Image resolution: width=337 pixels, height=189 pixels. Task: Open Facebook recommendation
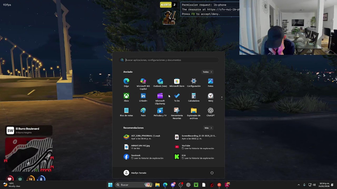[x=143, y=157]
